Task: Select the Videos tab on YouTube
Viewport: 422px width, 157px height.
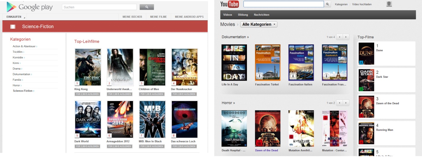Action: 228,15
